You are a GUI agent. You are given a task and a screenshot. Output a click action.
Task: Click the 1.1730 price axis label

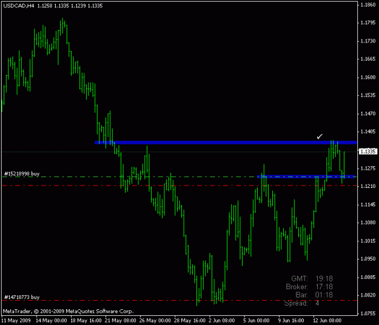pyautogui.click(x=368, y=41)
